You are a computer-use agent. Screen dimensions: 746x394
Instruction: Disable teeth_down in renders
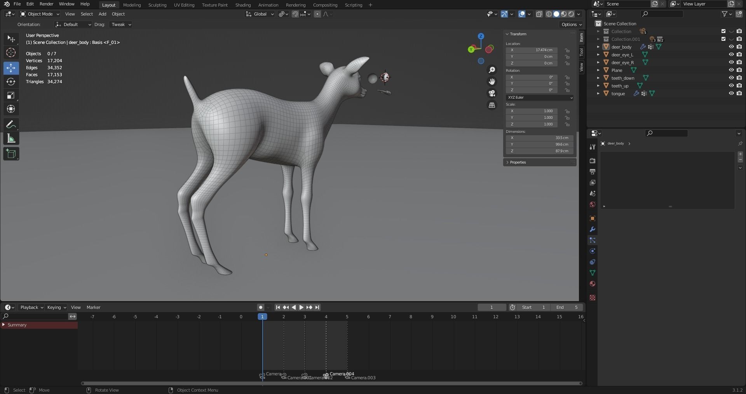point(739,78)
